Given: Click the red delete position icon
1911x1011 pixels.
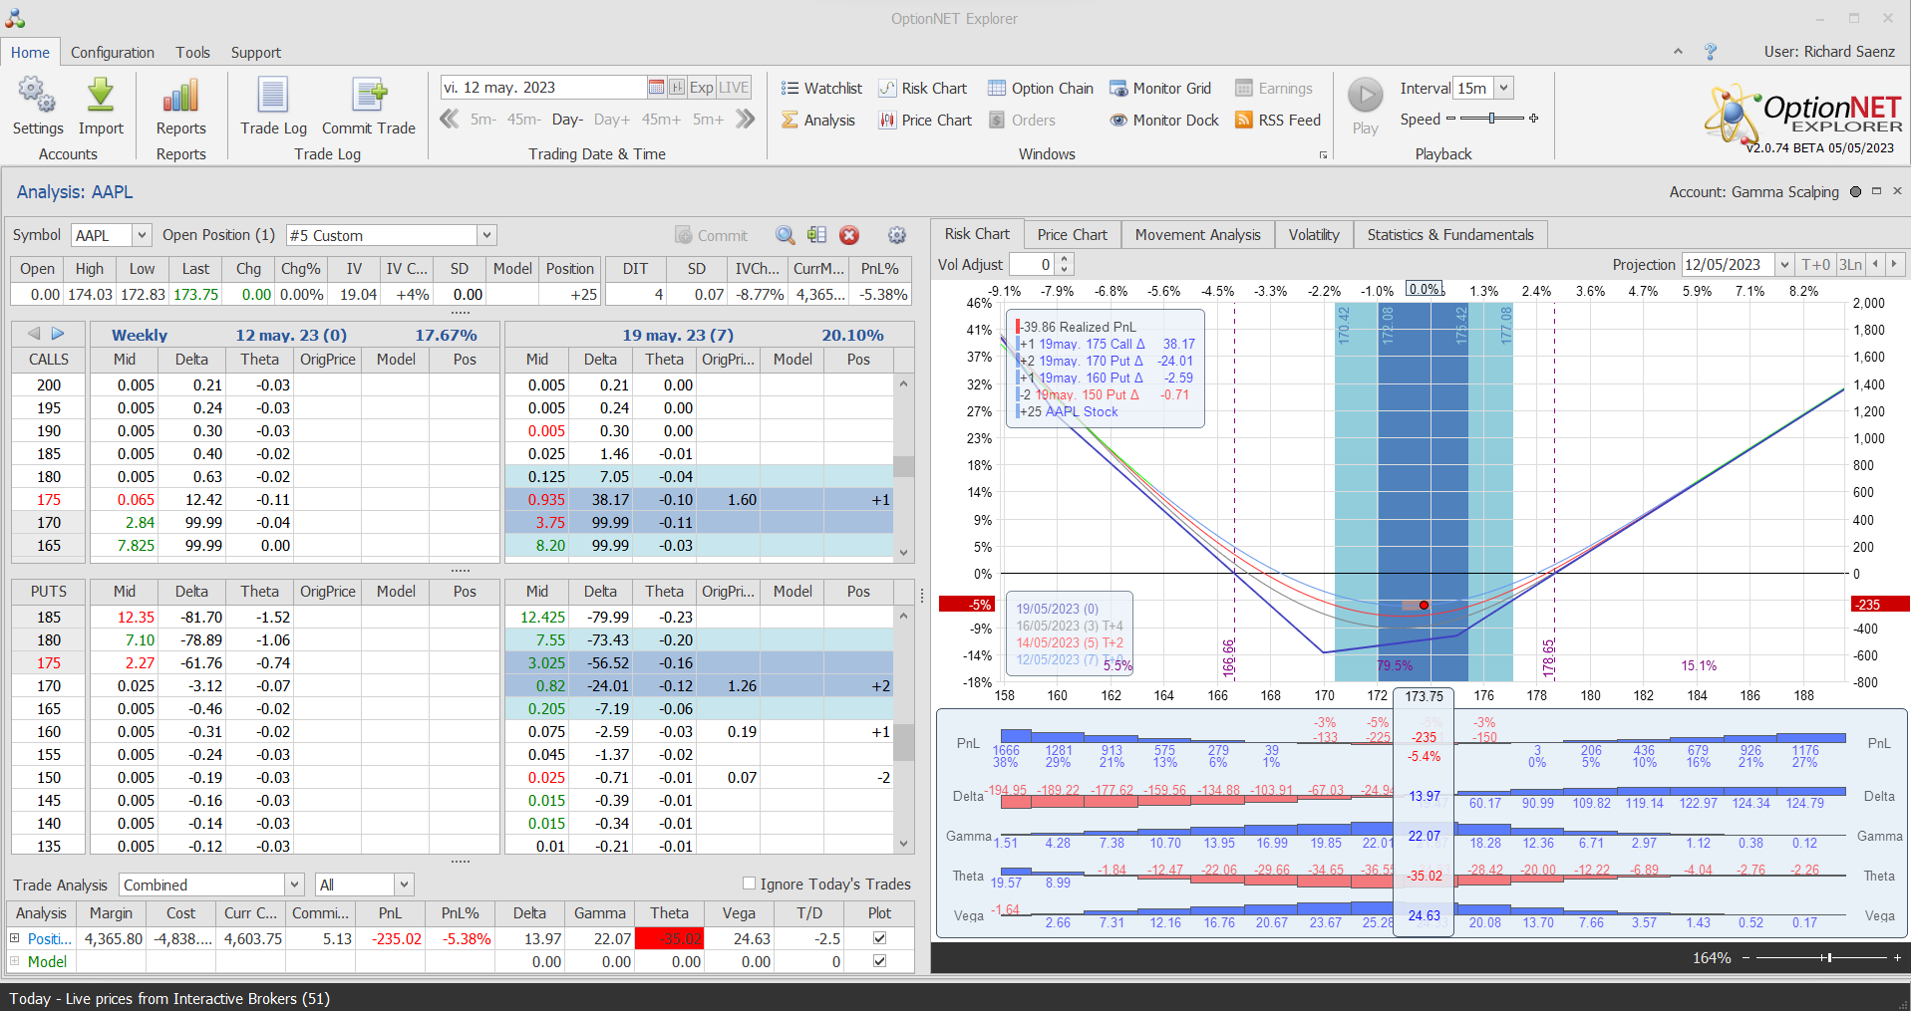Looking at the screenshot, I should [x=849, y=235].
